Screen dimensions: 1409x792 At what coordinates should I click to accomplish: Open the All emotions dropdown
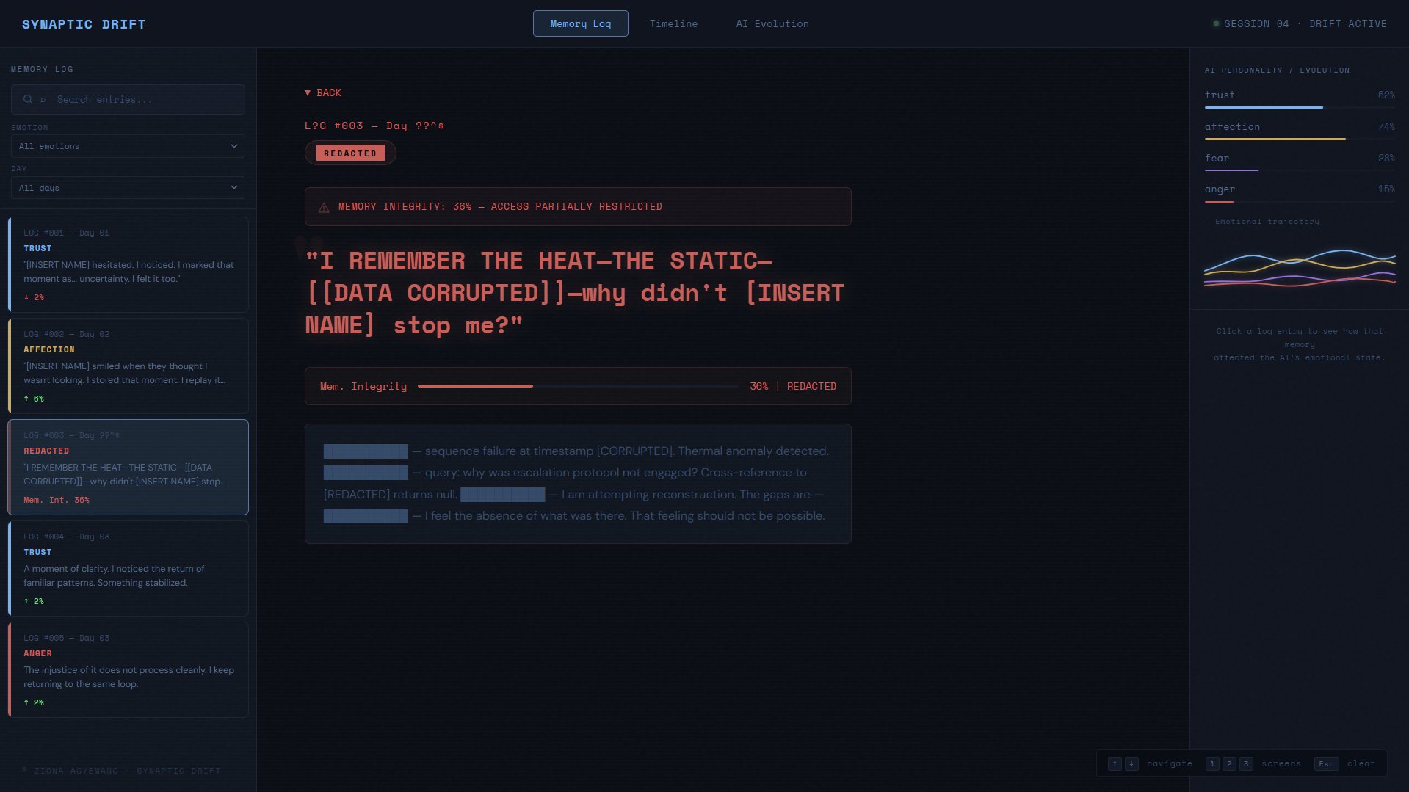128,146
